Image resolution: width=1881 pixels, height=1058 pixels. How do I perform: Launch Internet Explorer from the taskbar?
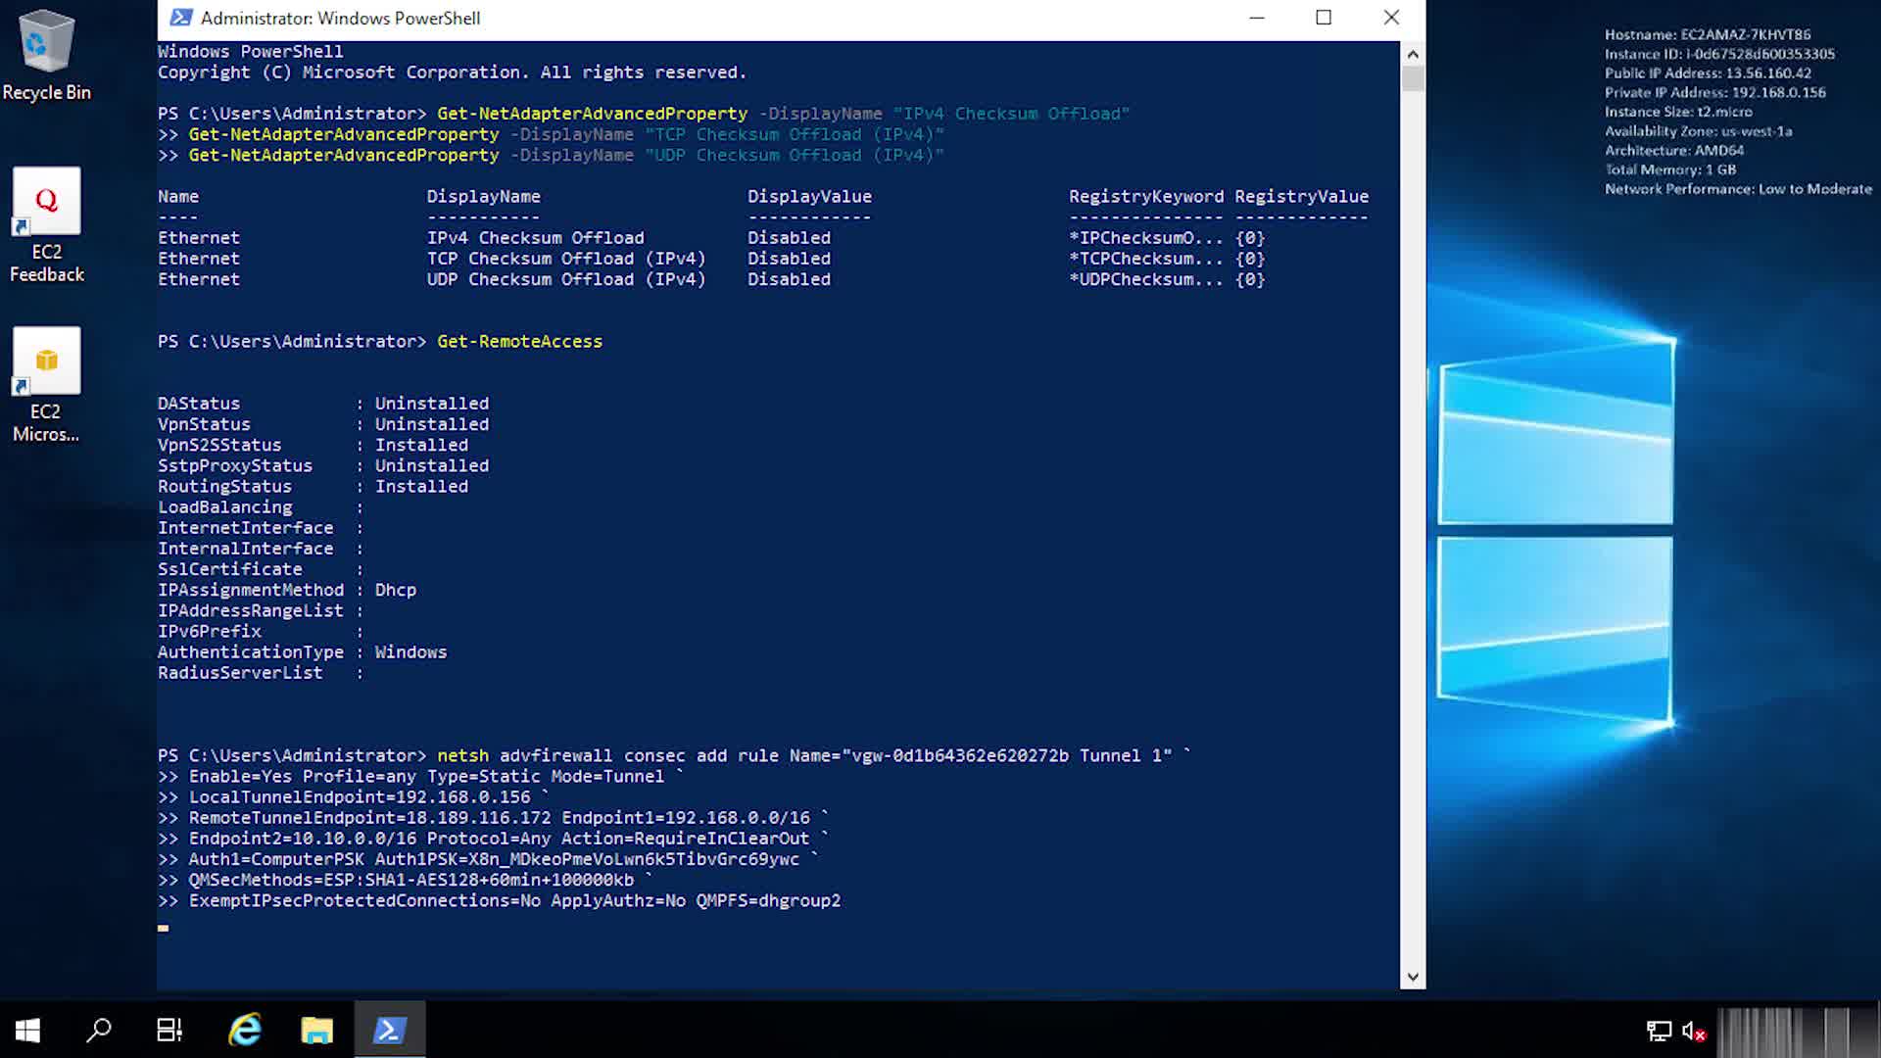pyautogui.click(x=244, y=1030)
